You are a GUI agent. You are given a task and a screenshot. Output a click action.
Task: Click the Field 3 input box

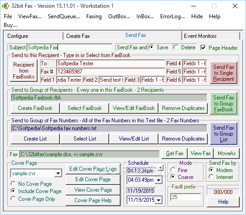(153, 80)
